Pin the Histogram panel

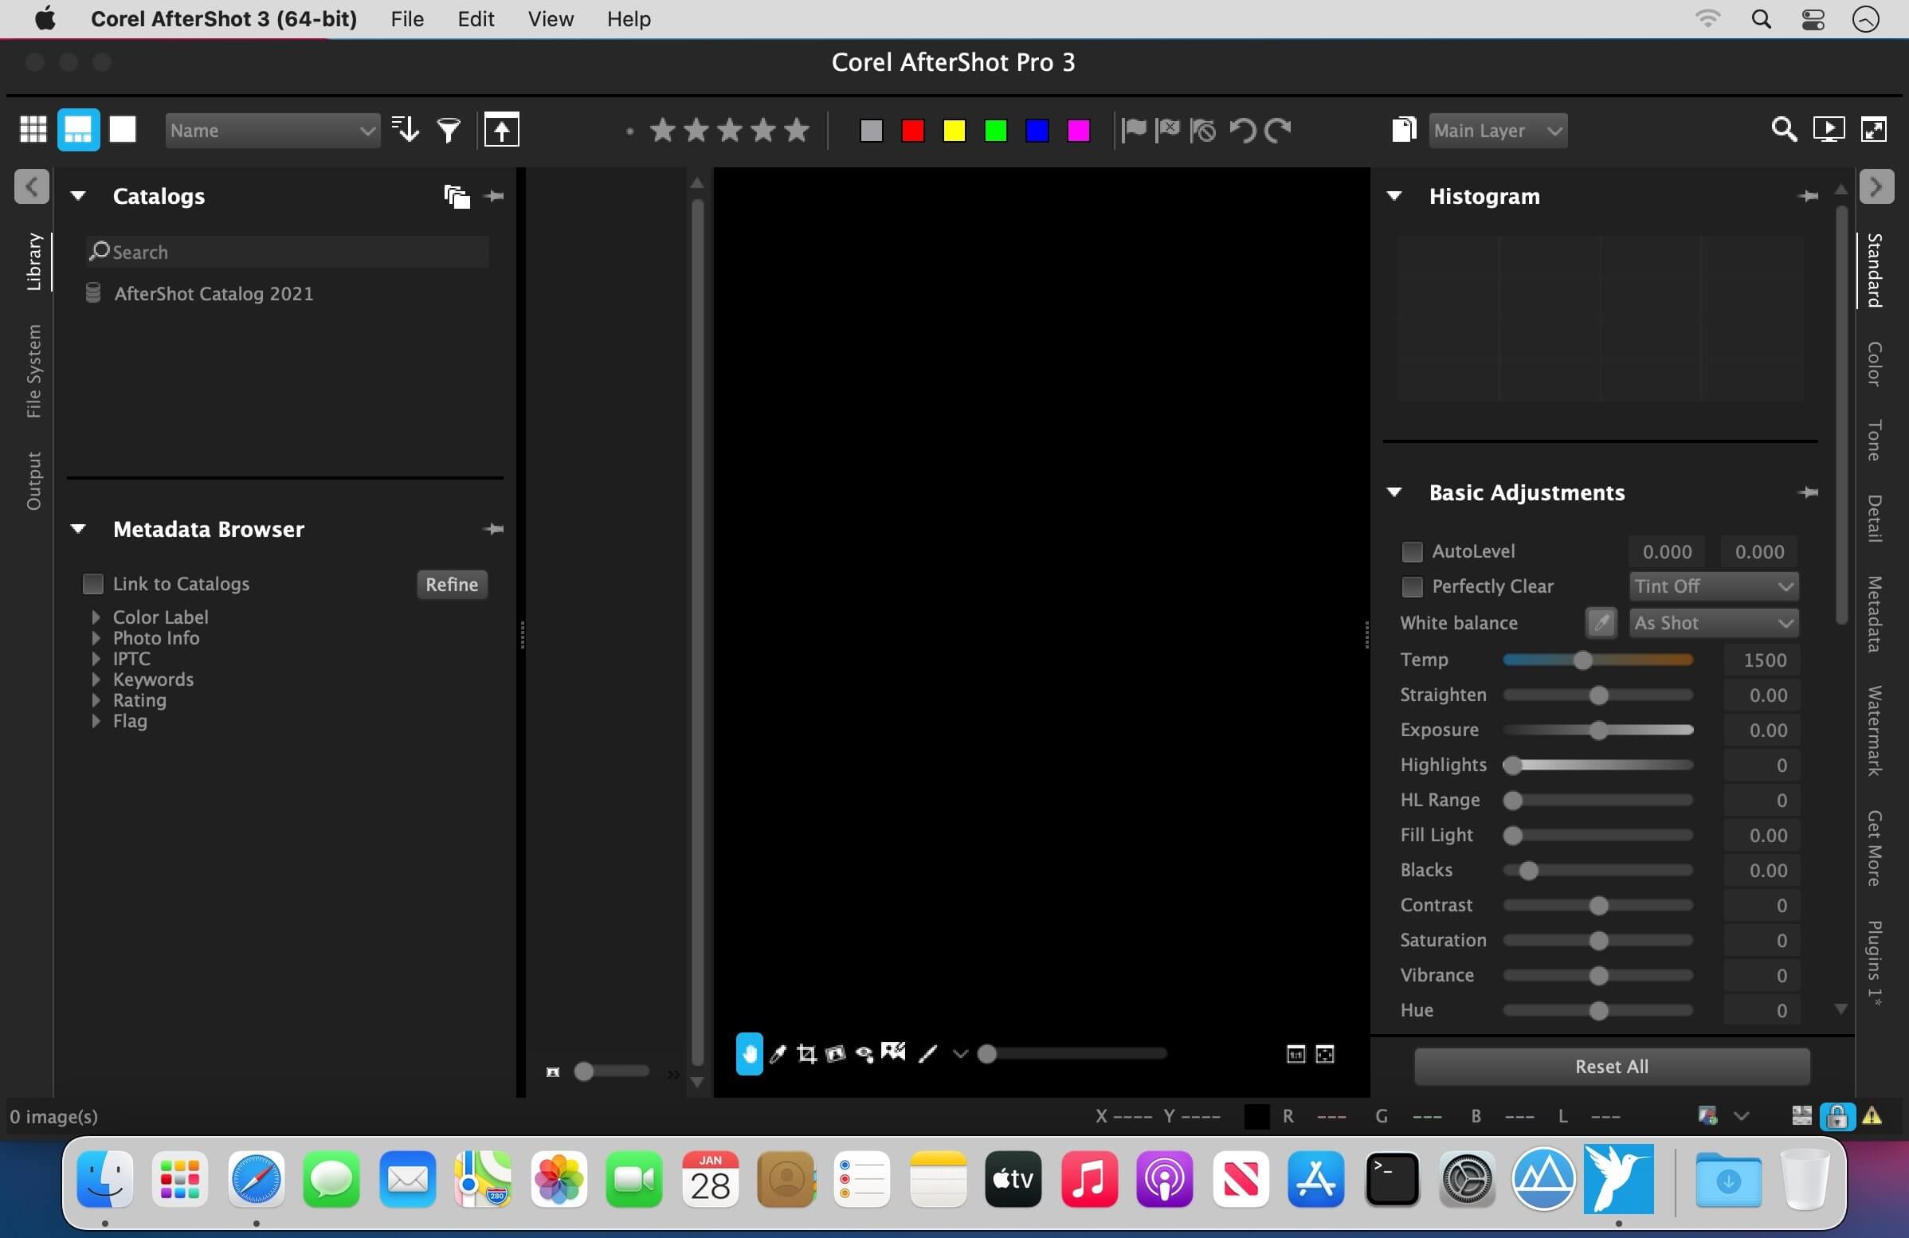(x=1808, y=196)
